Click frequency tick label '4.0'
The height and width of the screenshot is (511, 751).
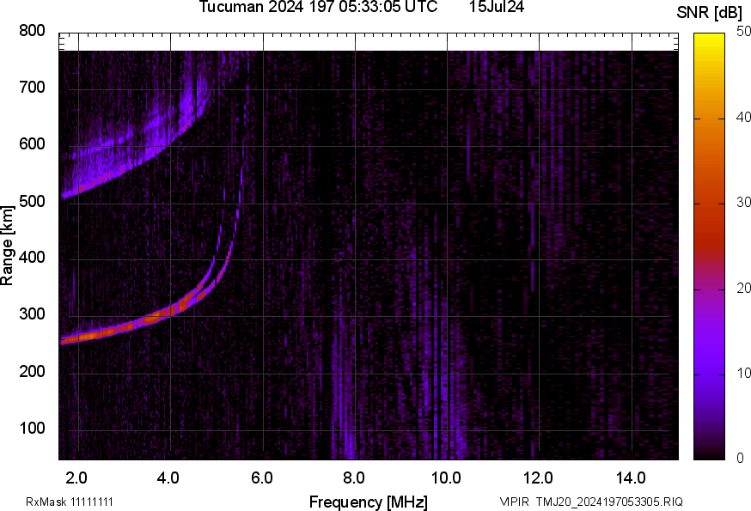point(168,478)
